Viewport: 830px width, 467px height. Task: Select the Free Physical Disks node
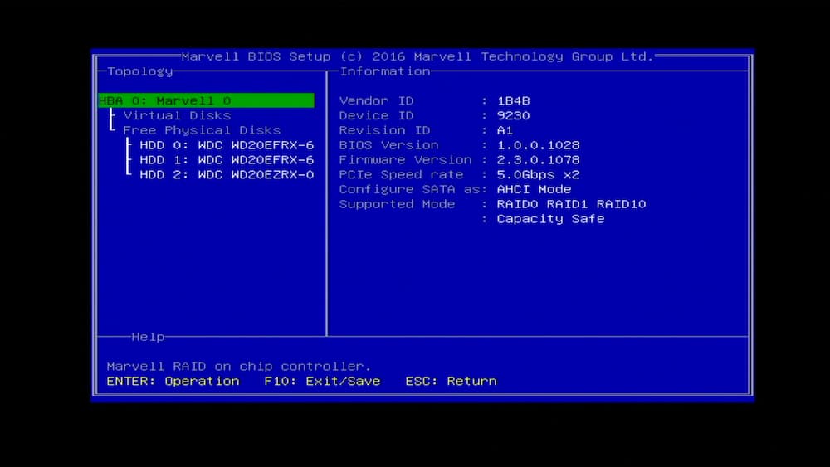(202, 130)
